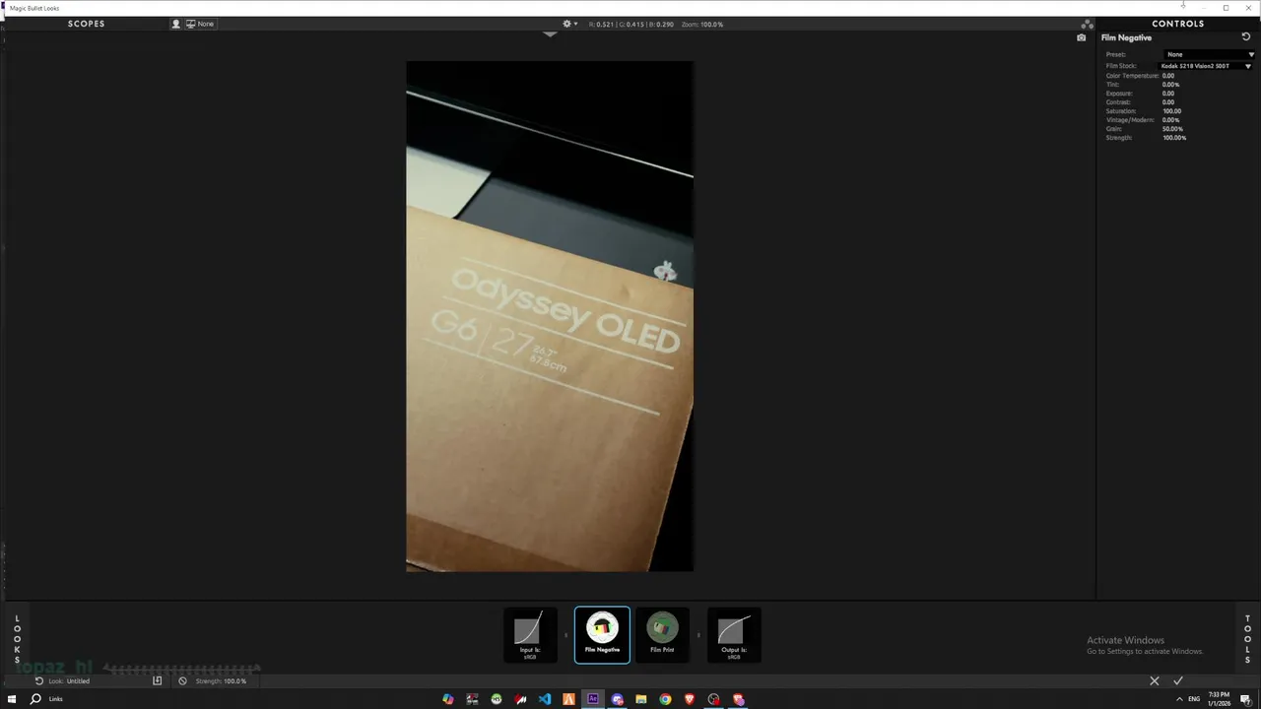Click the bypass icon beside bottom Strength

click(x=182, y=680)
